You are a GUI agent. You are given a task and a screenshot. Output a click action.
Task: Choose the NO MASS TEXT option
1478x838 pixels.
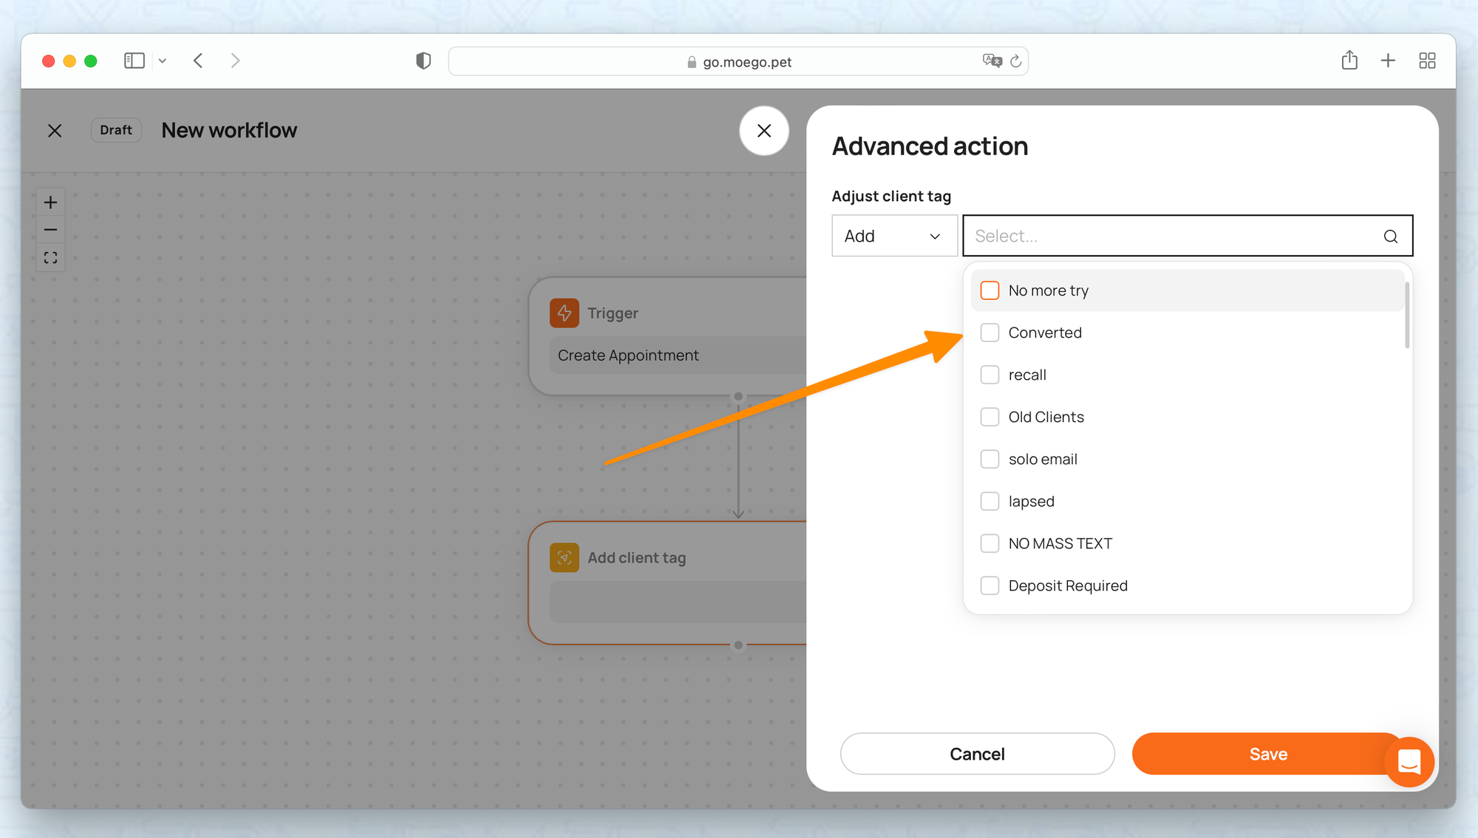(1060, 543)
